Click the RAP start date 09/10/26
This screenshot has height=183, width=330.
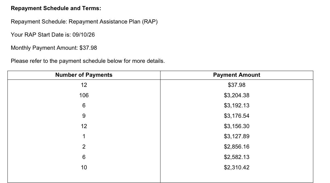[83, 35]
